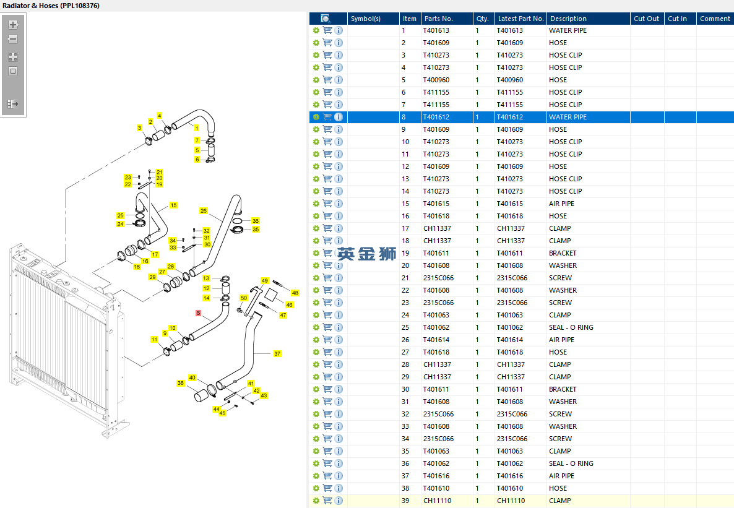The image size is (734, 508).
Task: Add item 19 BRACKET T401611 to cart
Action: [x=327, y=253]
